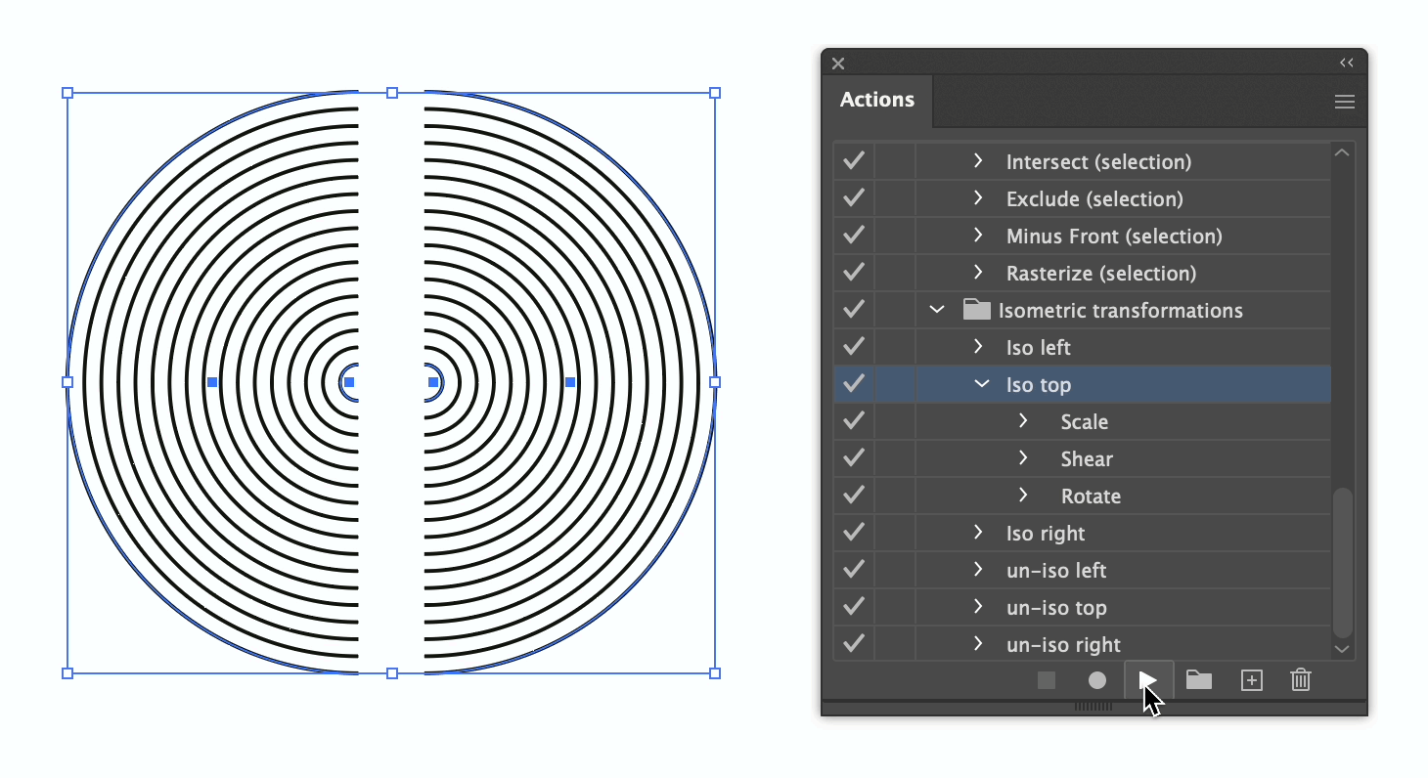Disable the checkmark on un-iso right
1428x778 pixels.
click(x=852, y=643)
